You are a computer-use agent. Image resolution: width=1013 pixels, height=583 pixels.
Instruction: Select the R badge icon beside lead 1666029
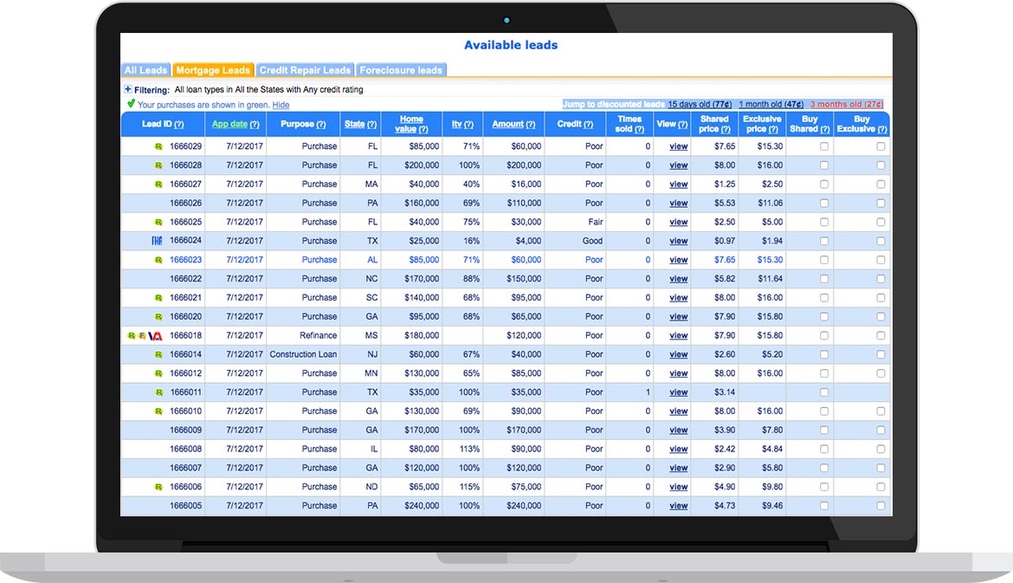pyautogui.click(x=157, y=146)
